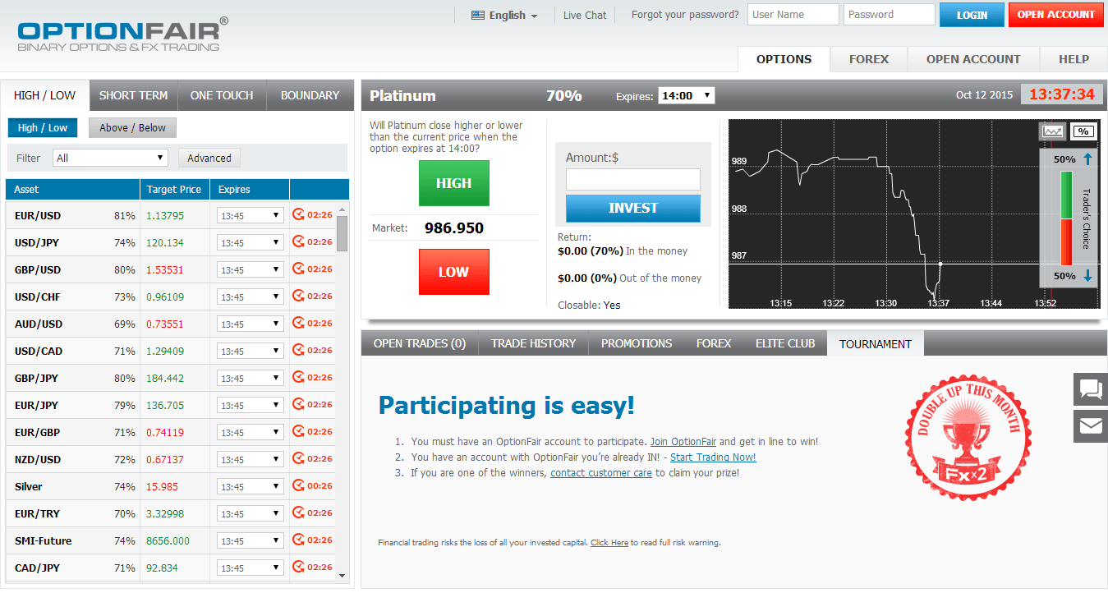Follow the Start Trading Now link

pos(712,457)
